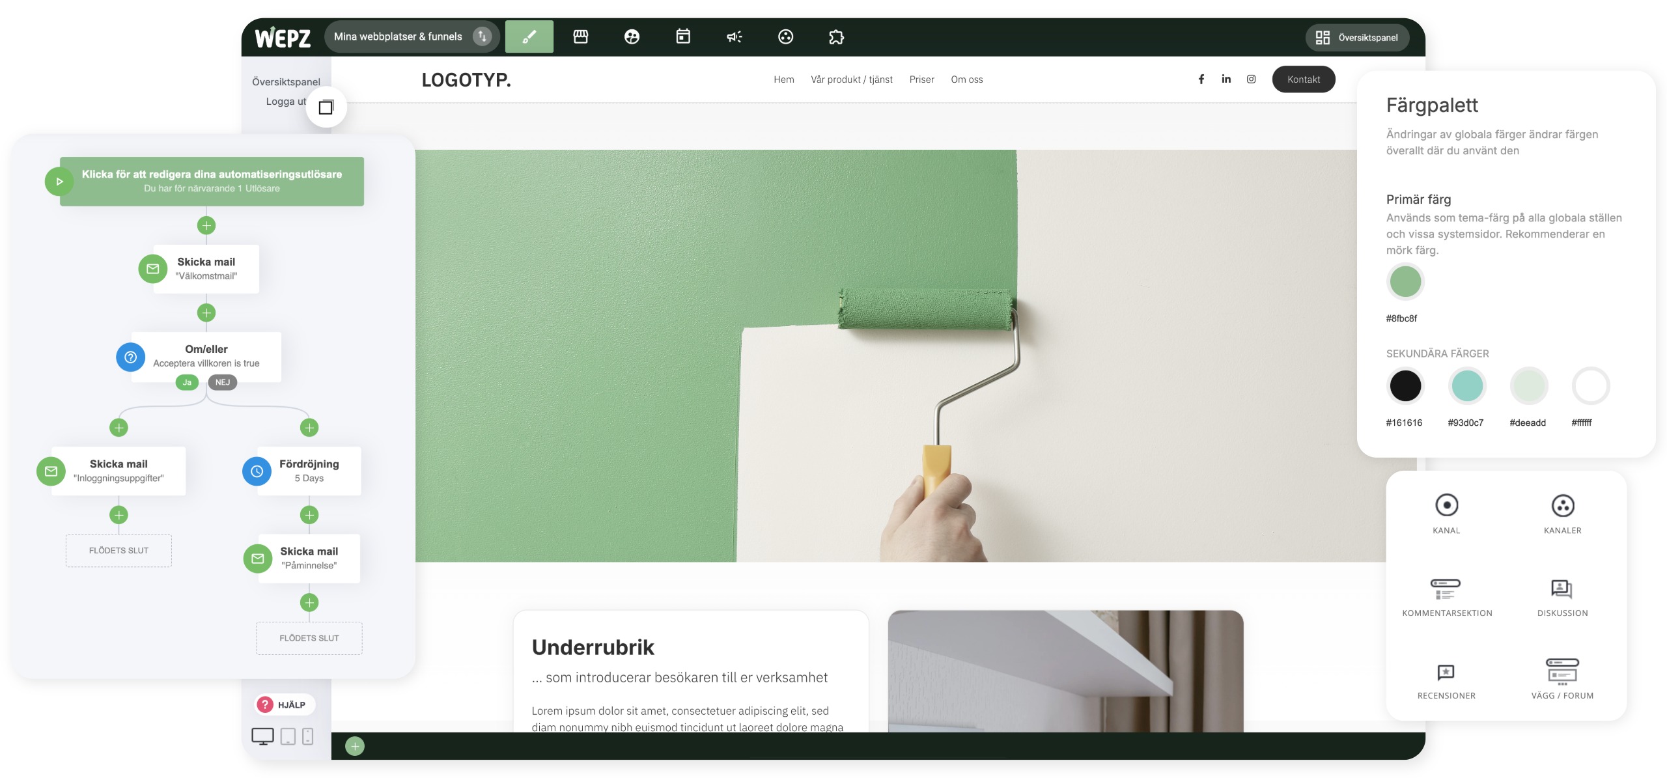Switch to mobile phone preview mode

tap(308, 736)
